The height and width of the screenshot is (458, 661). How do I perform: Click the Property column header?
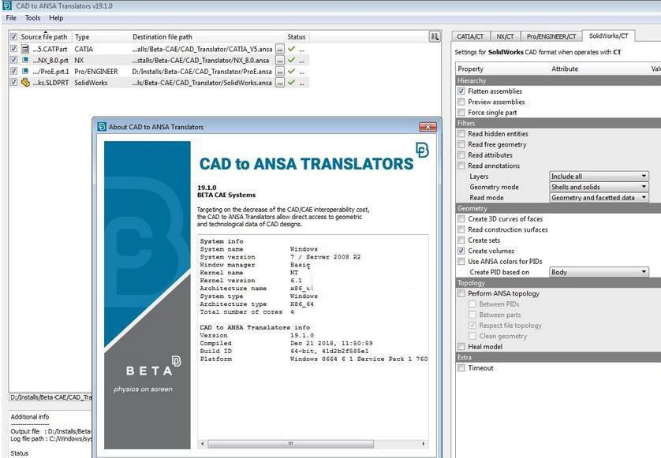(470, 69)
